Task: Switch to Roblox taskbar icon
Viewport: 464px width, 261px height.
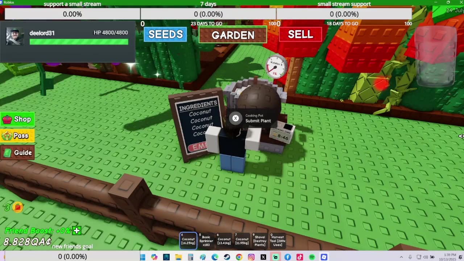Action: tap(324, 257)
